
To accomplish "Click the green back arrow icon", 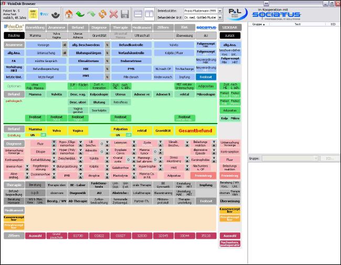I will tap(80, 13).
